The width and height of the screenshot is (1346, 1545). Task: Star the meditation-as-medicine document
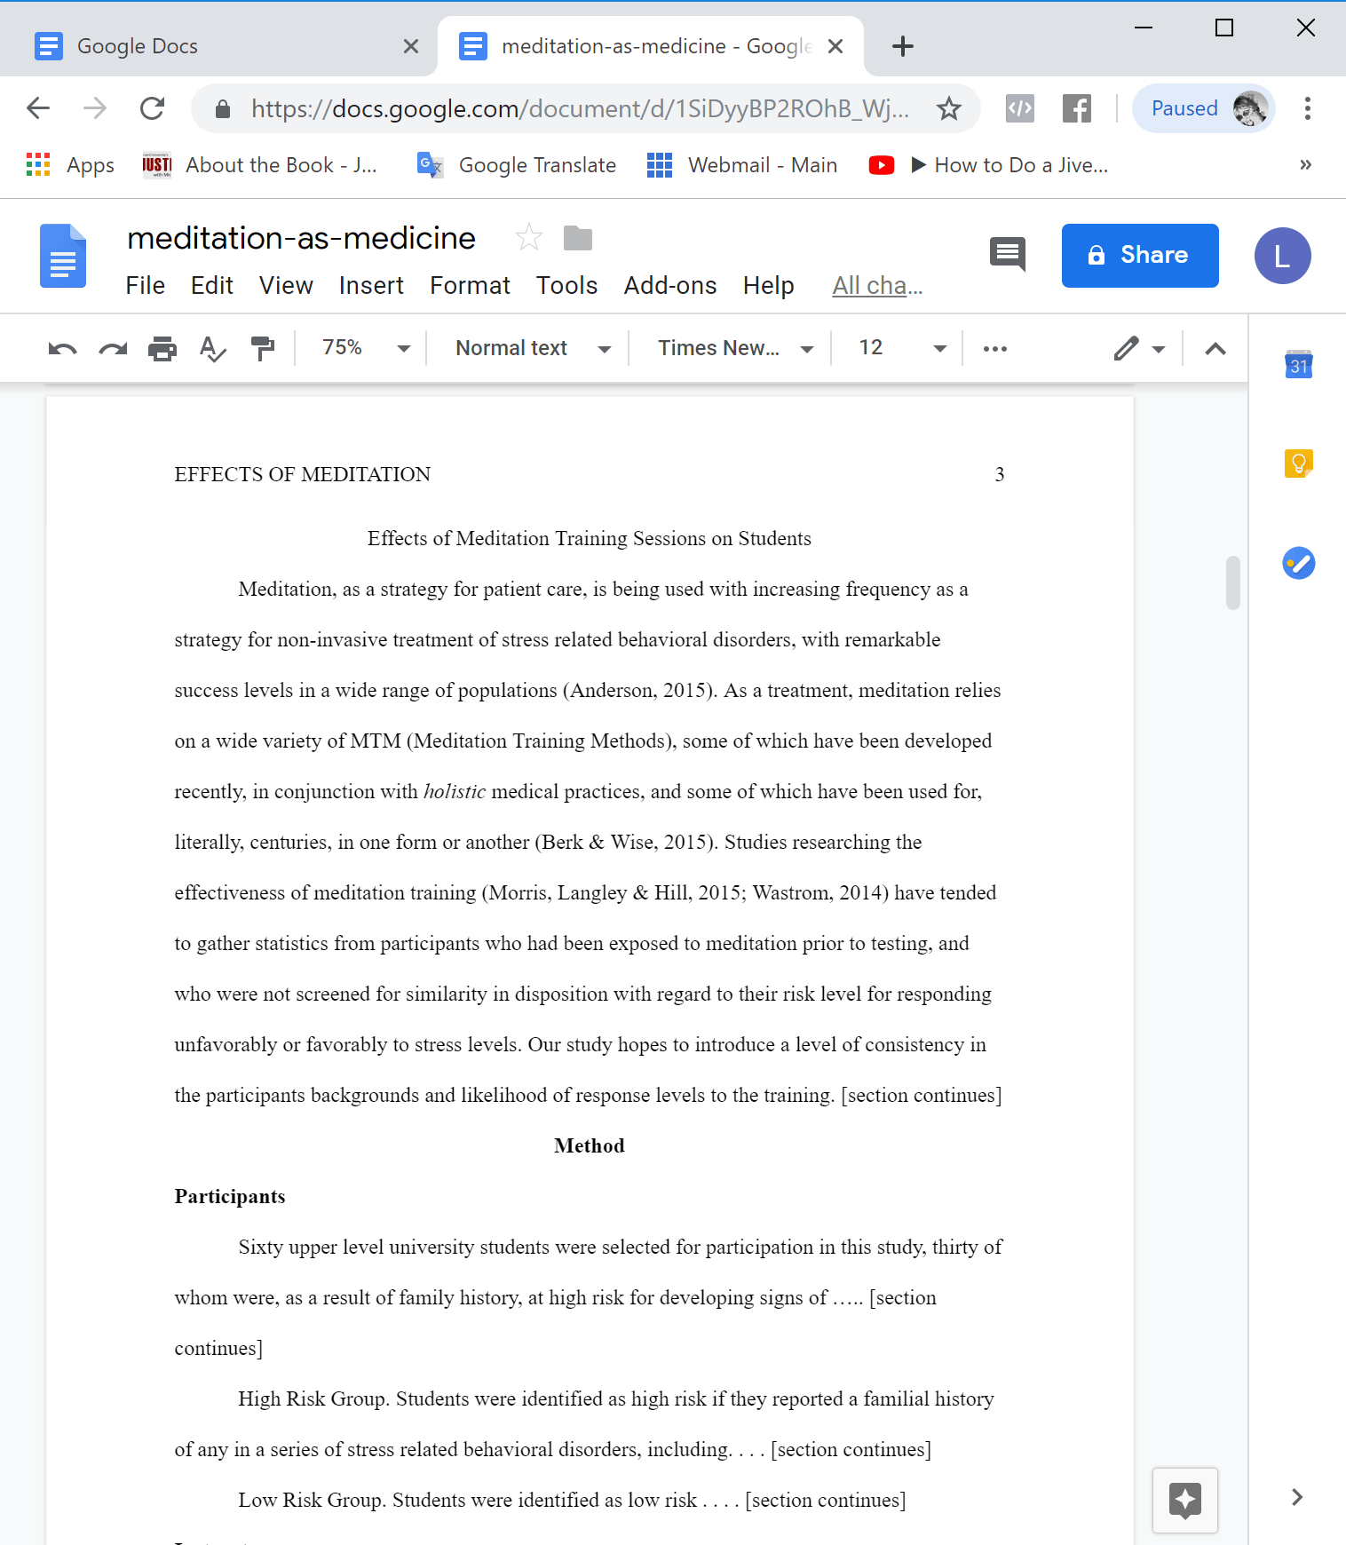[528, 238]
